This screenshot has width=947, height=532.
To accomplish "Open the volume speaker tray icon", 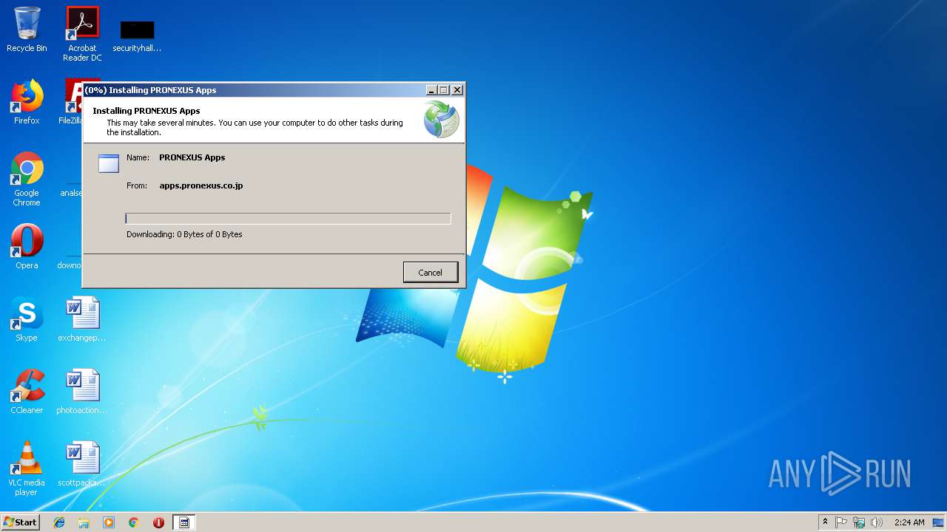I will click(877, 522).
